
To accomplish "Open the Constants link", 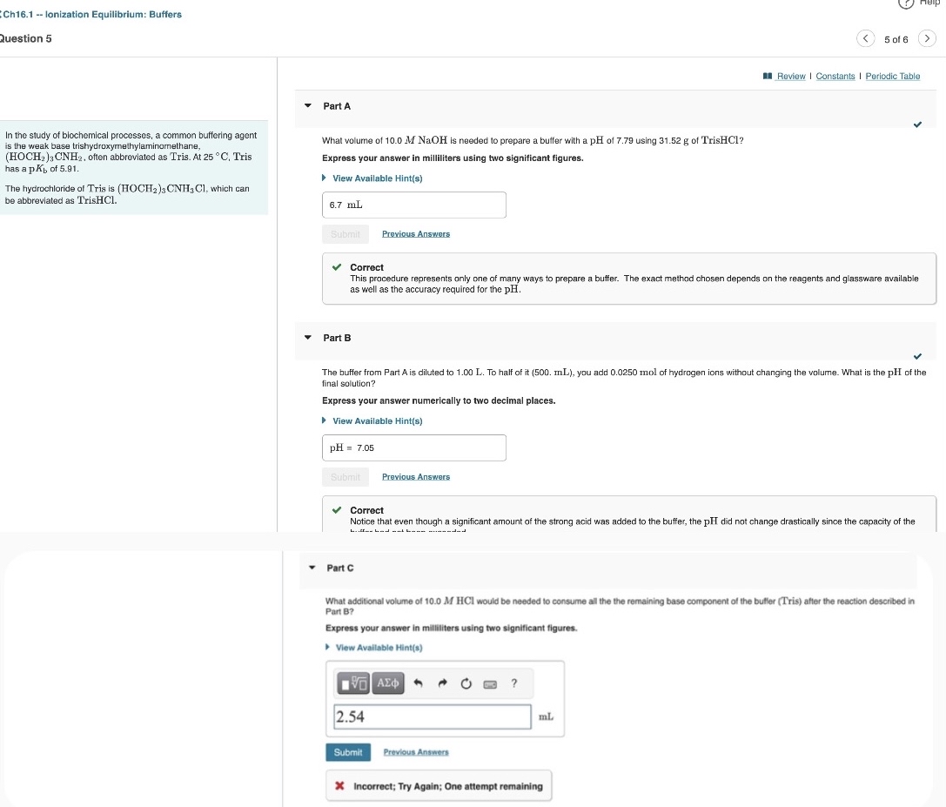I will click(835, 76).
